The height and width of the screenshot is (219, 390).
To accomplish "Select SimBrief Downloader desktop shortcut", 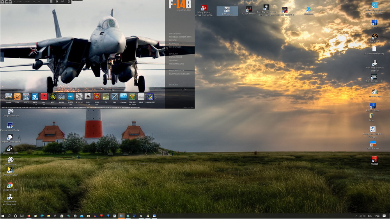I will (10, 139).
